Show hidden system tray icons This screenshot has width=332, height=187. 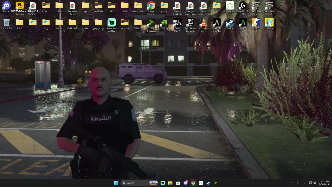(x=292, y=183)
